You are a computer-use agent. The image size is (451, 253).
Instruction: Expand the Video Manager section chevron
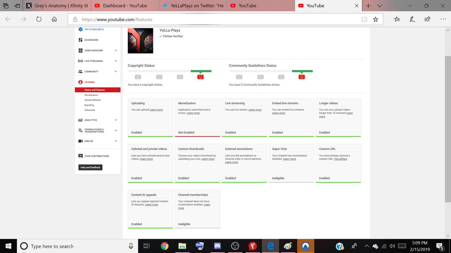(x=116, y=50)
